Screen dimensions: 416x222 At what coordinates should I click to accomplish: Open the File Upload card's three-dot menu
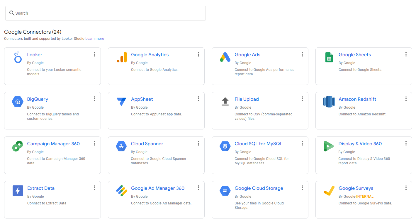pos(302,99)
